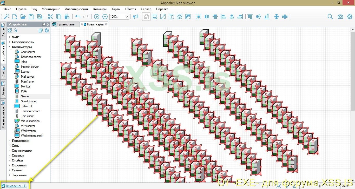Zoom in with the plus circle icon
This screenshot has width=355, height=189.
click(x=97, y=17)
